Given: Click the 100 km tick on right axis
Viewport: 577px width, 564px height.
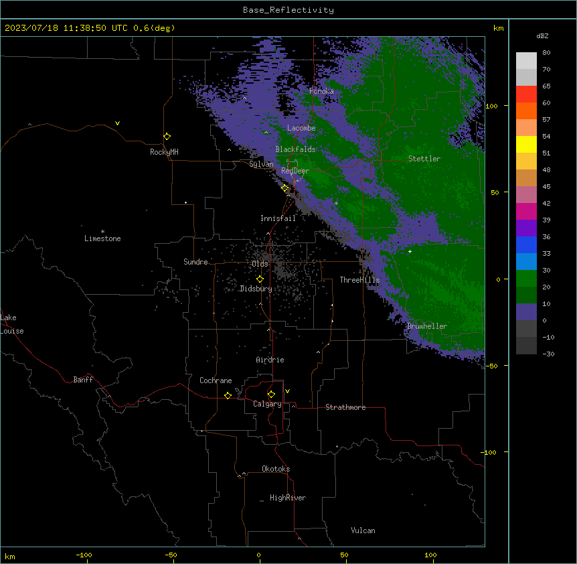Looking at the screenshot, I should (491, 106).
